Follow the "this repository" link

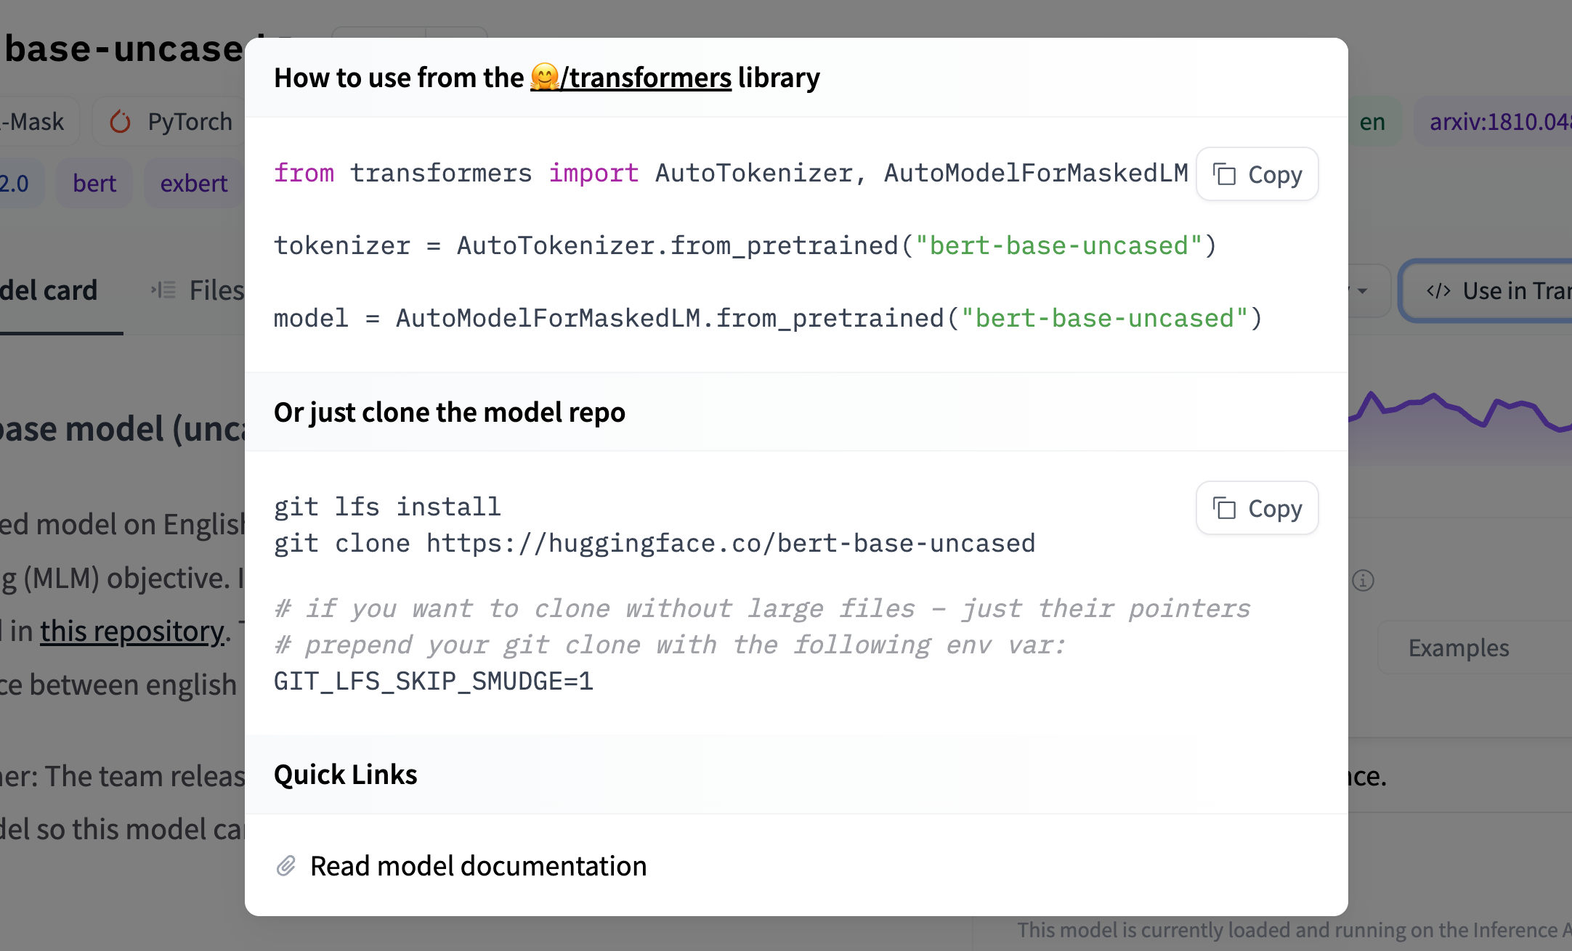click(131, 631)
